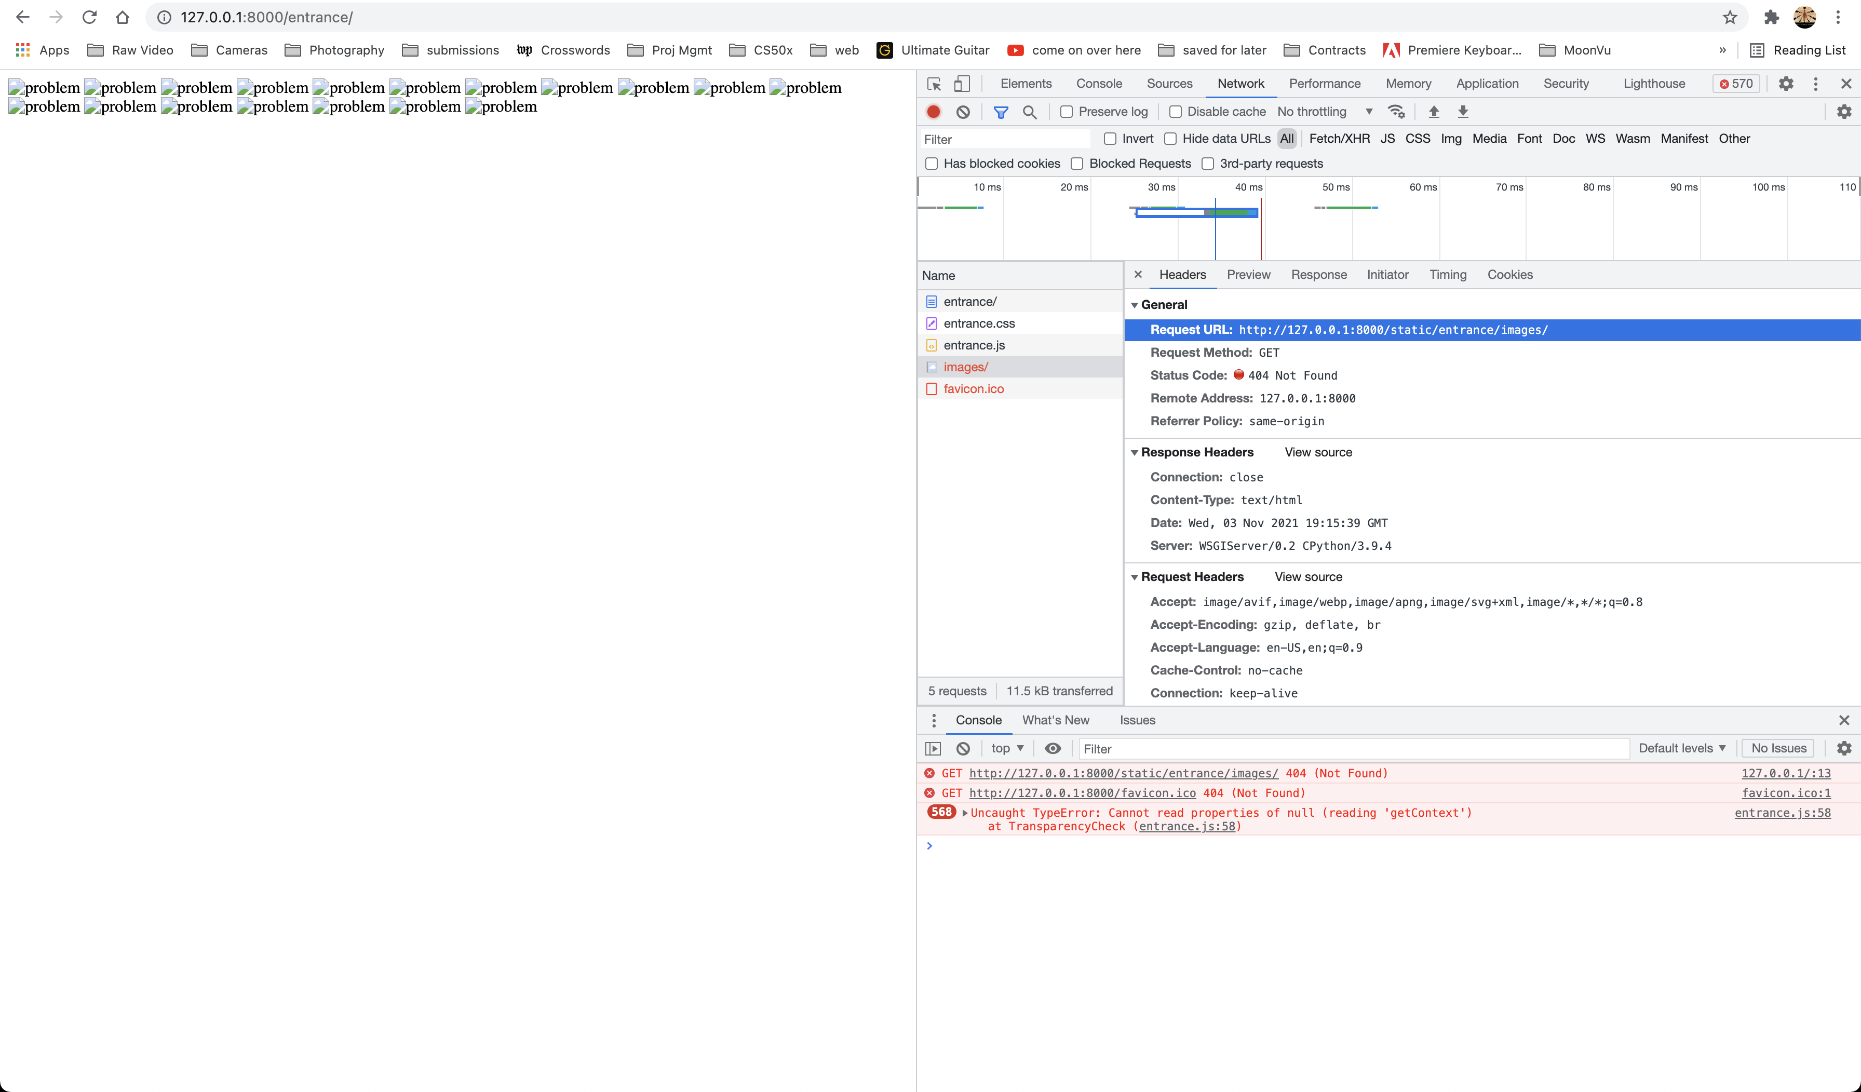Image resolution: width=1861 pixels, height=1092 pixels.
Task: Collapse the Response Headers section
Action: (x=1135, y=453)
